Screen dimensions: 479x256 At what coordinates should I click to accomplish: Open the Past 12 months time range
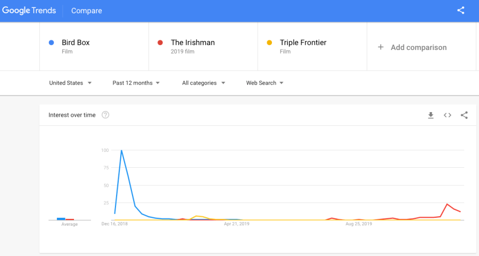click(x=136, y=83)
